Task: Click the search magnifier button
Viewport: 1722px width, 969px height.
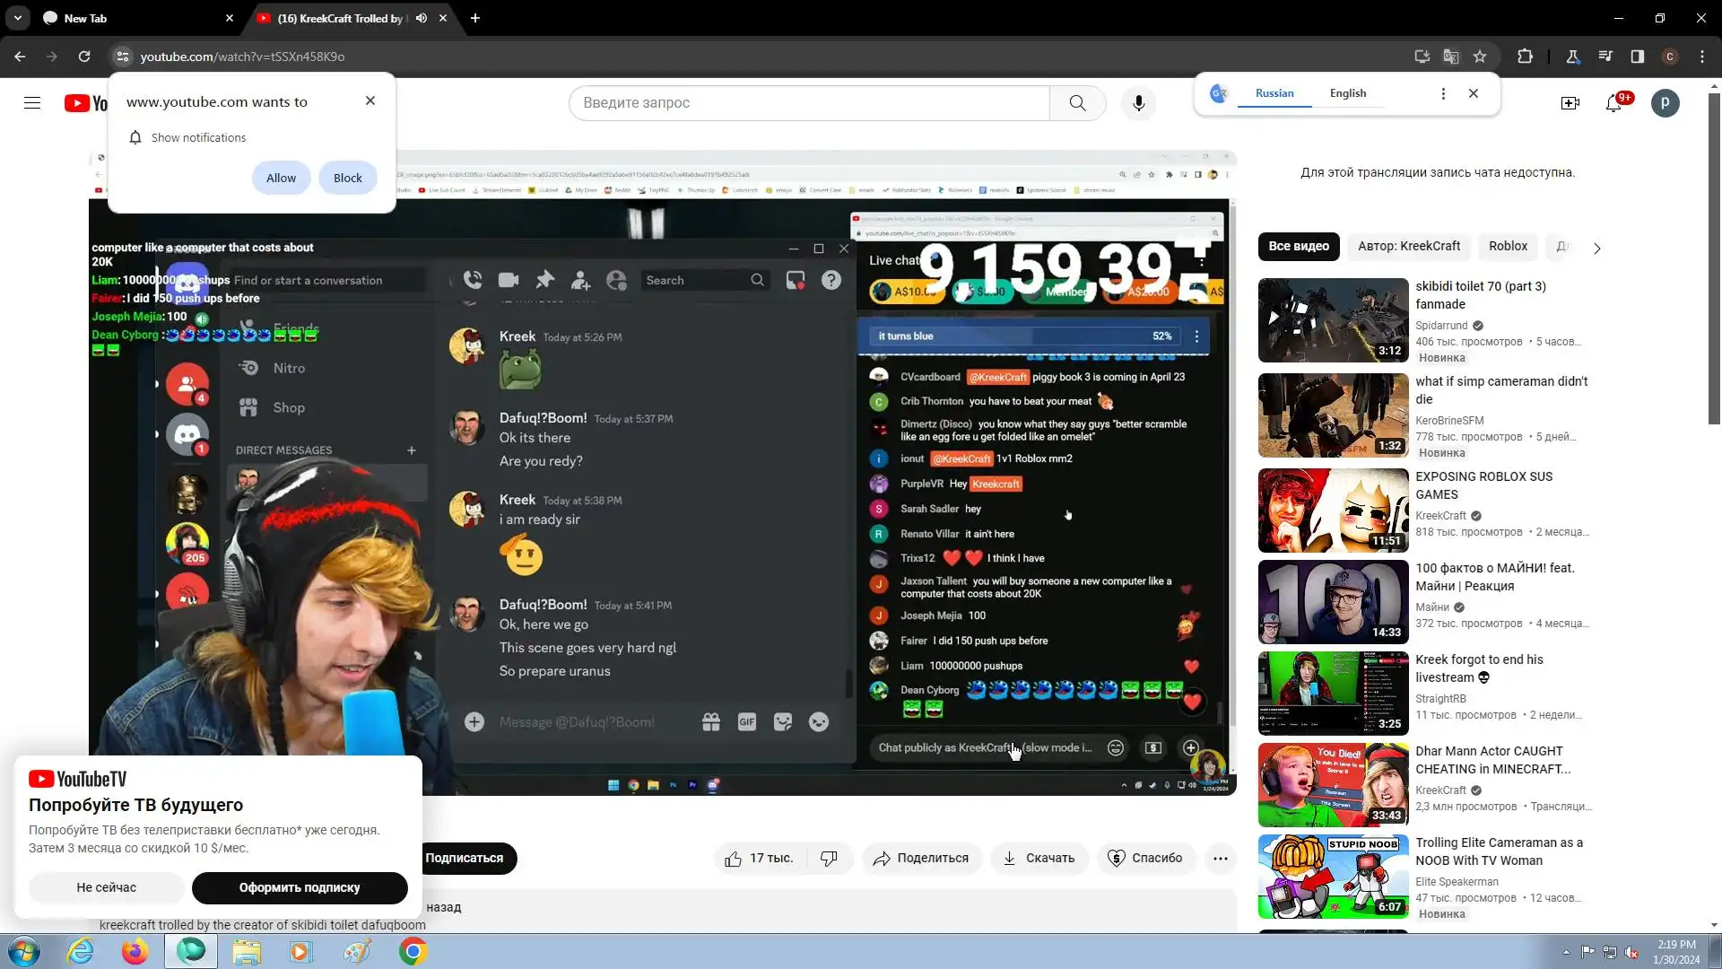Action: 1077,103
